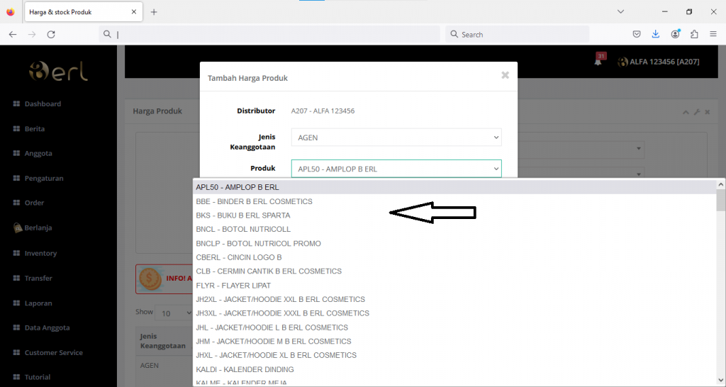Open Firefox downloads icon
The width and height of the screenshot is (726, 387).
tap(656, 34)
